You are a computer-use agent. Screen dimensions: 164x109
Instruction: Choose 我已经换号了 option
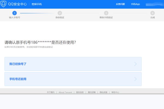[x=73, y=64]
